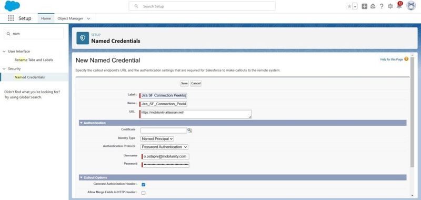Image resolution: width=421 pixels, height=200 pixels.
Task: Open the App Launcher grid icon
Action: [11, 18]
